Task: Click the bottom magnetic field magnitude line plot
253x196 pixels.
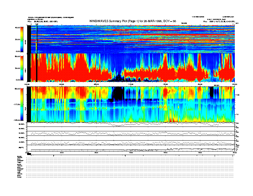Action: [131, 148]
